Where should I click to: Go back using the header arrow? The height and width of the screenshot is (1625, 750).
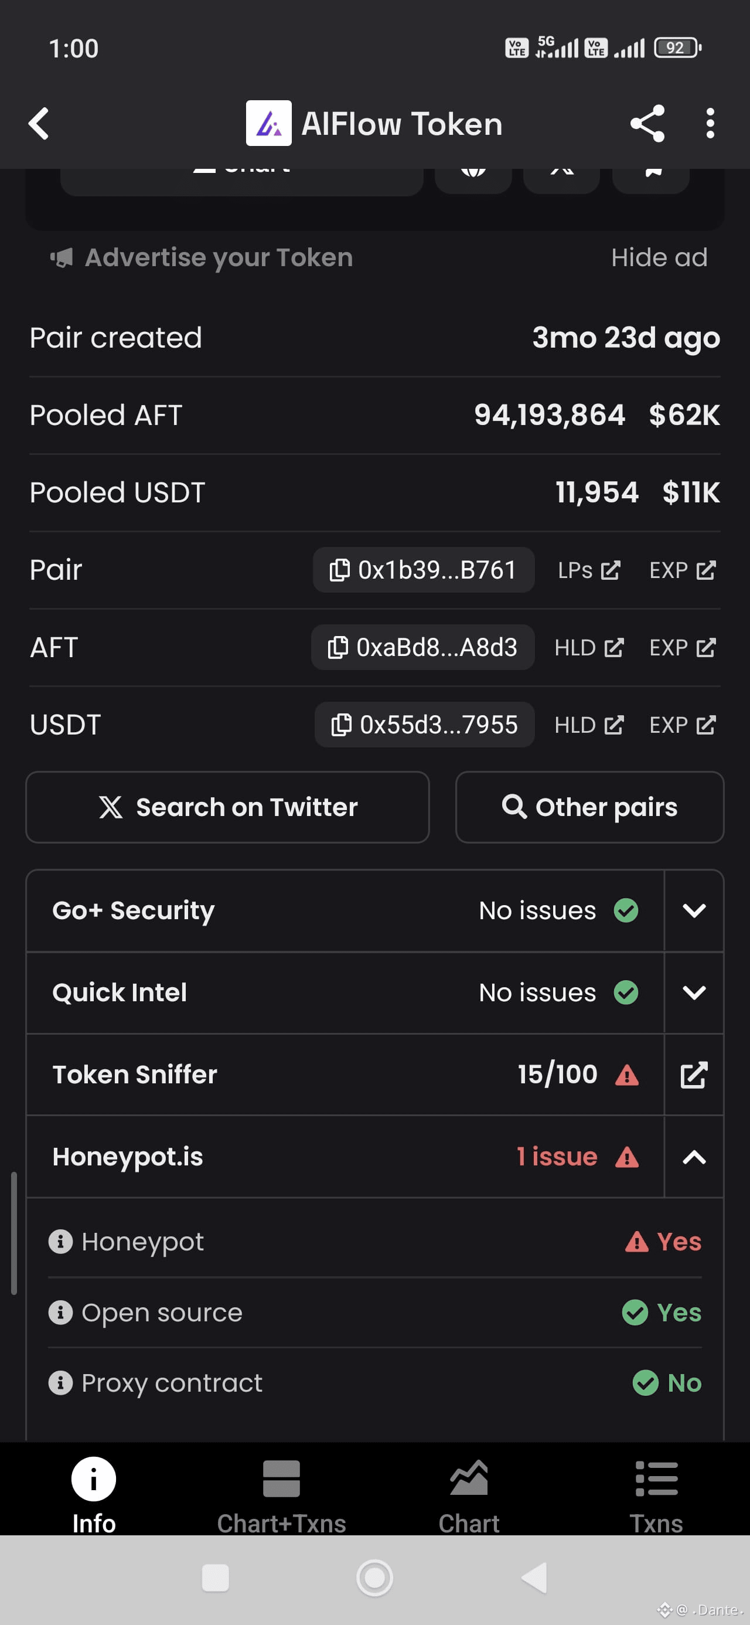39,124
